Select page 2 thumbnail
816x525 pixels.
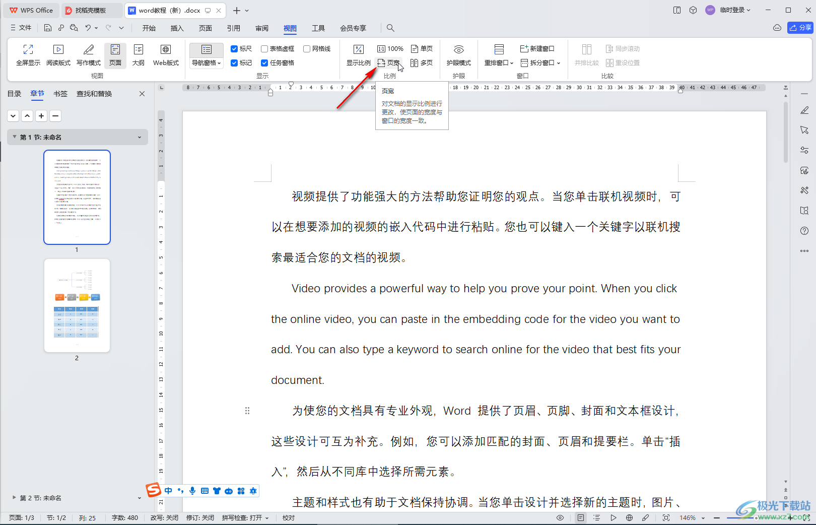click(77, 305)
